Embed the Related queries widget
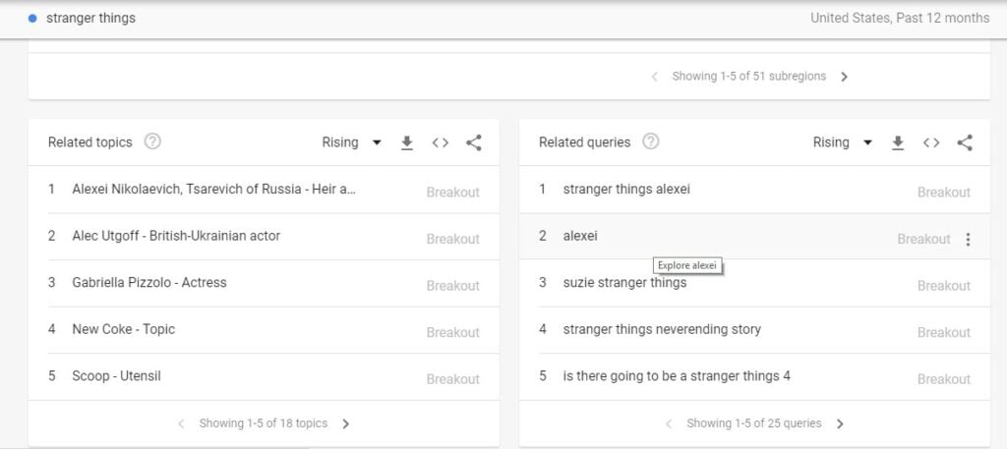 (931, 142)
